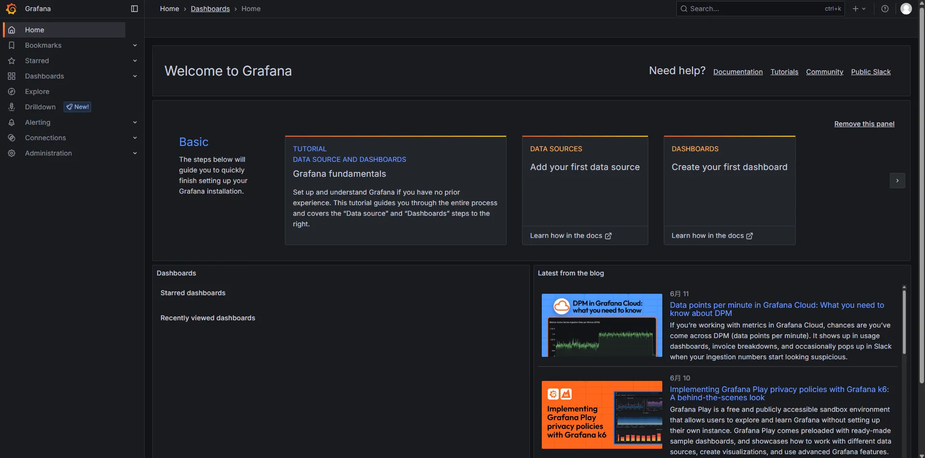Expand the Dashboards section chevron
Screen dimensions: 925x458
[135, 76]
